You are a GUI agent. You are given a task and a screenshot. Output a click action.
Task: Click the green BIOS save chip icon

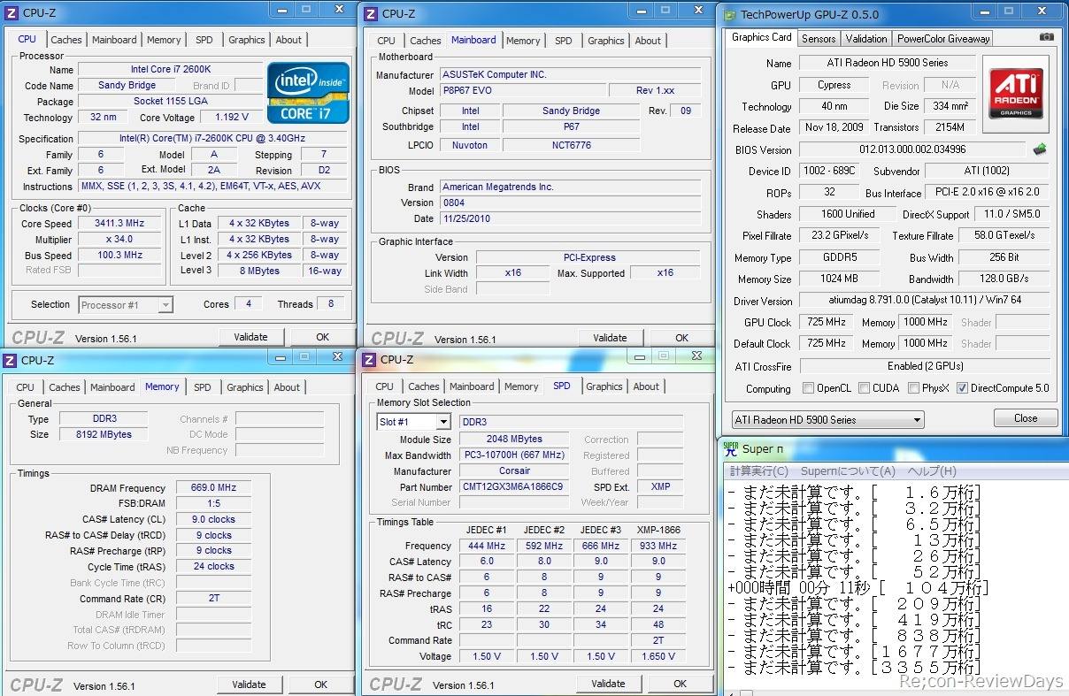coord(1041,149)
